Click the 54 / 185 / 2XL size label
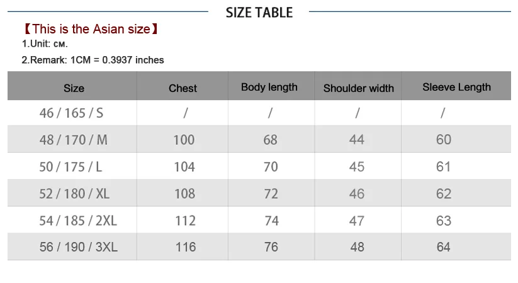The height and width of the screenshot is (283, 518). click(78, 221)
